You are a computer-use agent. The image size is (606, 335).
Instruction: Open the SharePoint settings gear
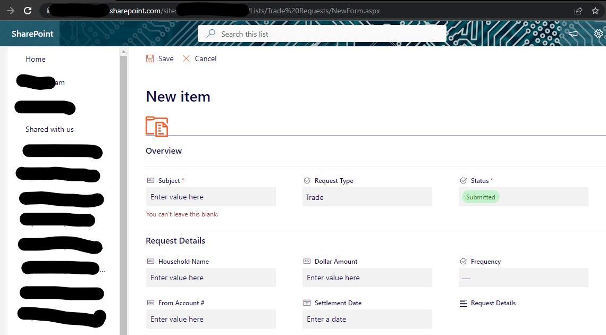(599, 33)
